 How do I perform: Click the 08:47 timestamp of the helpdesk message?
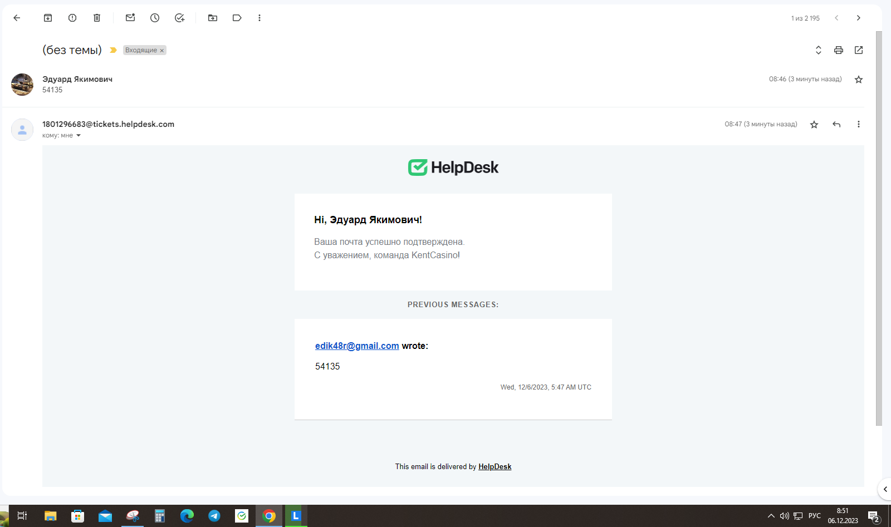(761, 124)
